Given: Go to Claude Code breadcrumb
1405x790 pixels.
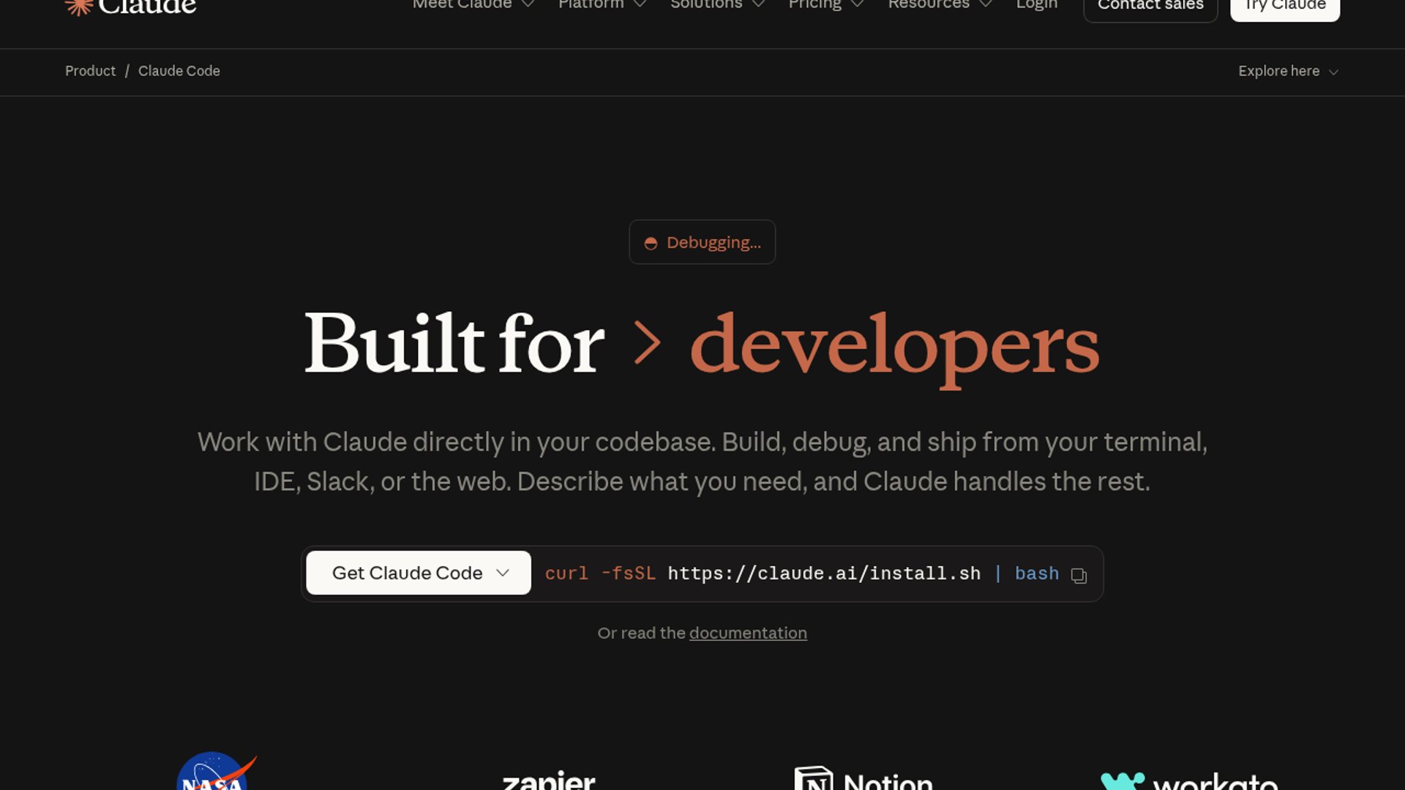Looking at the screenshot, I should click(179, 71).
